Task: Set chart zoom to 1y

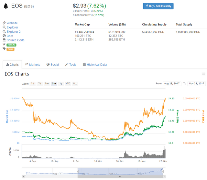Action: coord(61,84)
